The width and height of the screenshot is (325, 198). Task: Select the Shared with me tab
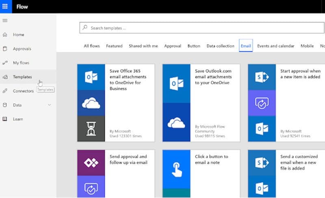(x=143, y=46)
